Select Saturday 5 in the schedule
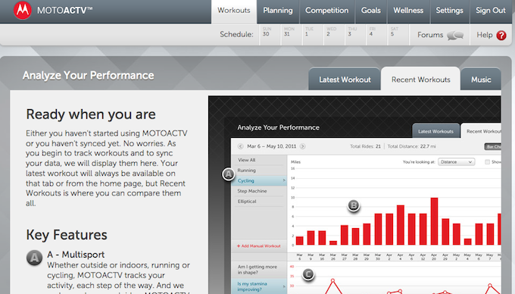Screen dimensions: 515x294 pos(398,35)
